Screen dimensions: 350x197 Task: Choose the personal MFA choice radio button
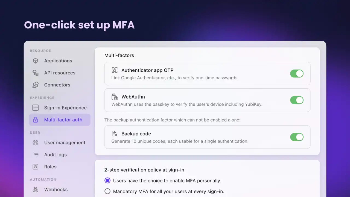click(107, 180)
